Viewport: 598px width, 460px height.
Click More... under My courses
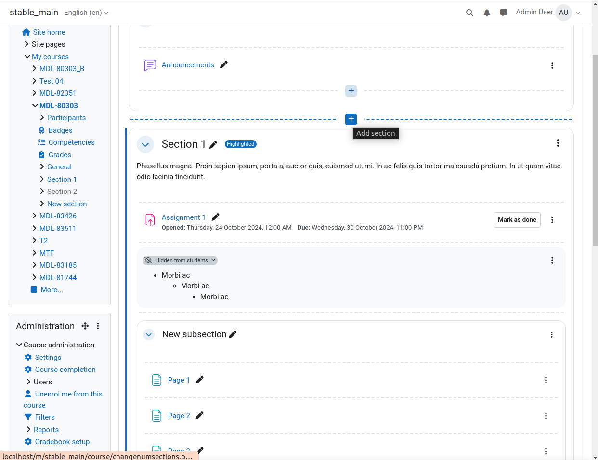pyautogui.click(x=52, y=290)
